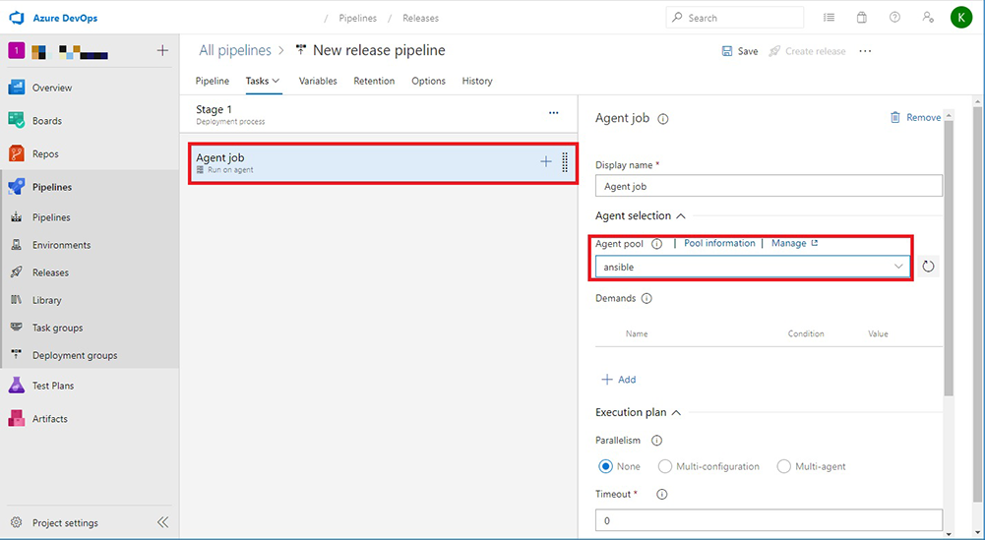Switch to the Options tab
This screenshot has height=540, width=985.
[428, 81]
